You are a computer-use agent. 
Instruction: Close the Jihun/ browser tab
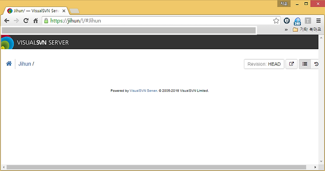click(64, 11)
